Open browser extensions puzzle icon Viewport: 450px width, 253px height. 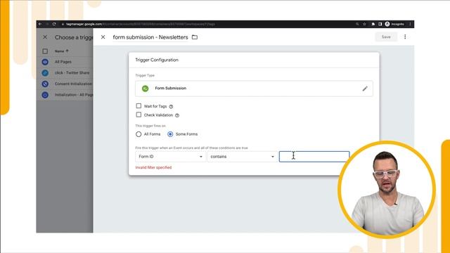click(373, 24)
